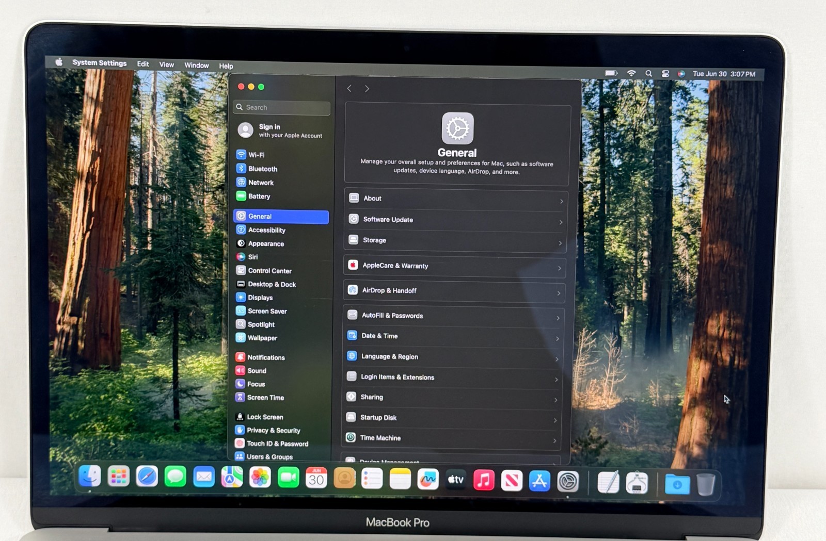This screenshot has height=541, width=826.
Task: Launch Safari from the Dock
Action: coord(147,477)
